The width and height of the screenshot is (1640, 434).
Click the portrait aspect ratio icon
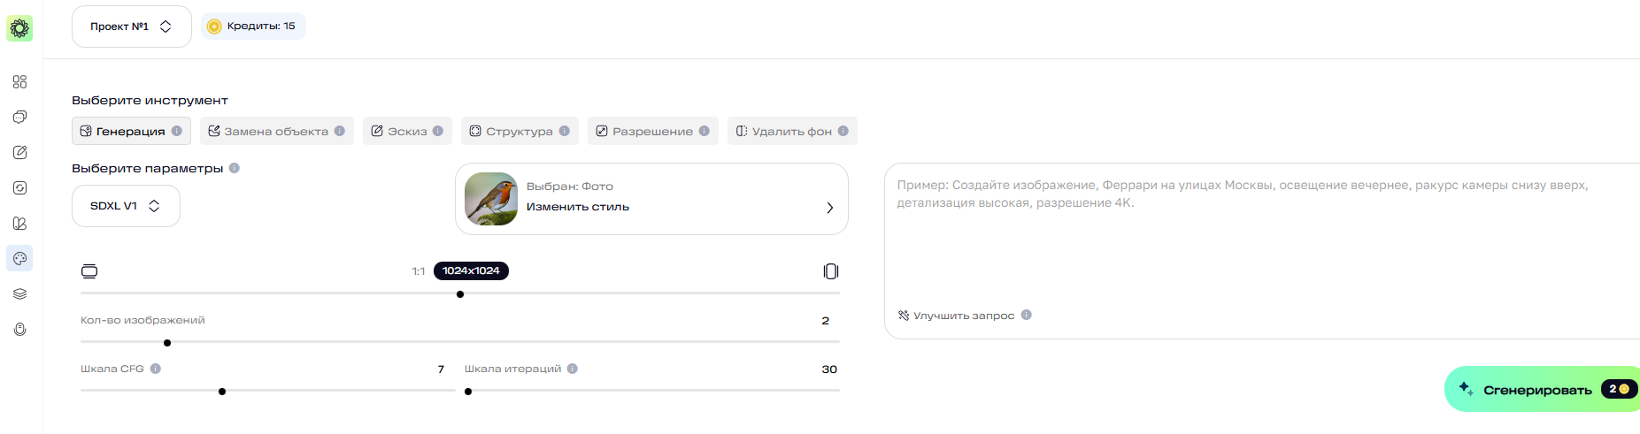click(x=830, y=271)
